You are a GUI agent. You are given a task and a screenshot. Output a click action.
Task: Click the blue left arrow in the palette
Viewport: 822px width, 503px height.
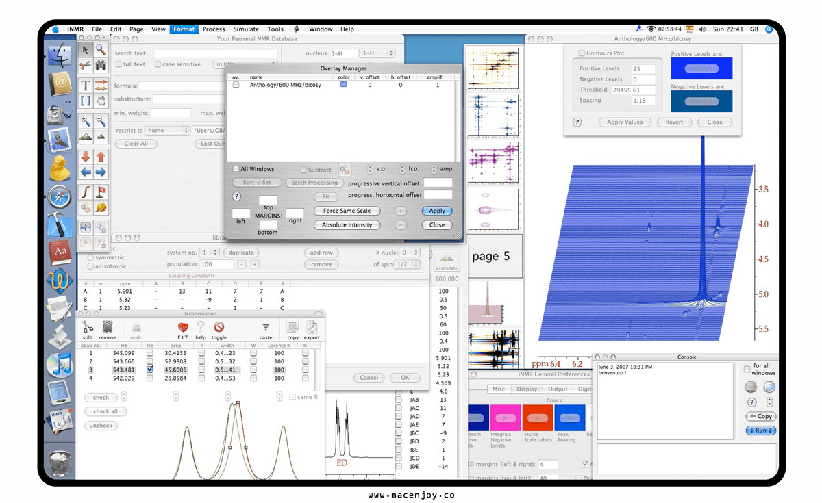[x=86, y=172]
